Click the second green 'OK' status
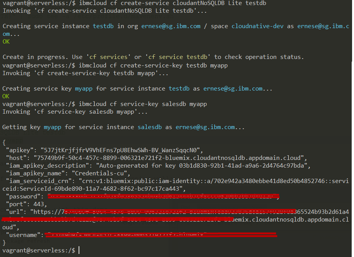Image resolution: width=354 pixels, height=257 pixels. click(x=6, y=96)
